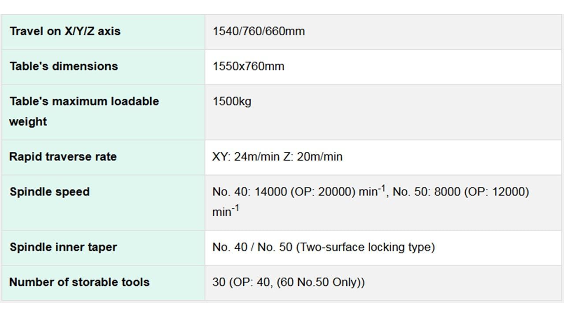Select the 1540/760/660mm travel value

tap(259, 31)
